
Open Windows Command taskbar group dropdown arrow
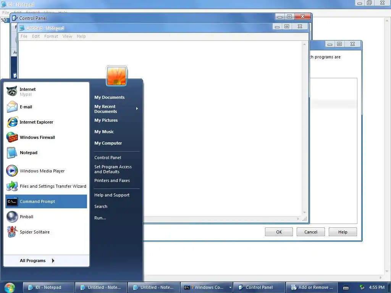[x=230, y=288]
